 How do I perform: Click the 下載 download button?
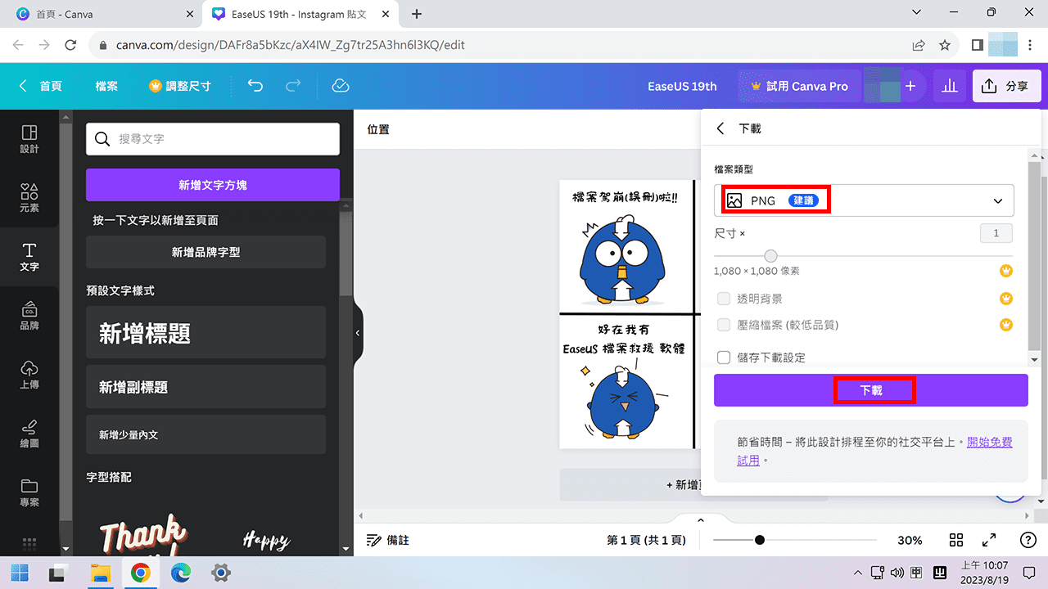870,390
